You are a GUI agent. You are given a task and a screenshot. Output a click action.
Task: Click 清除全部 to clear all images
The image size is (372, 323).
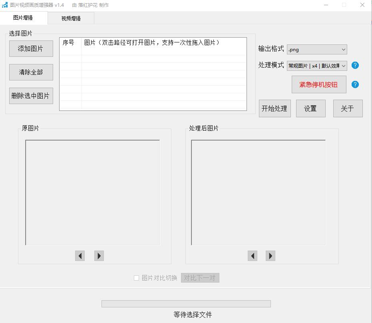[31, 72]
